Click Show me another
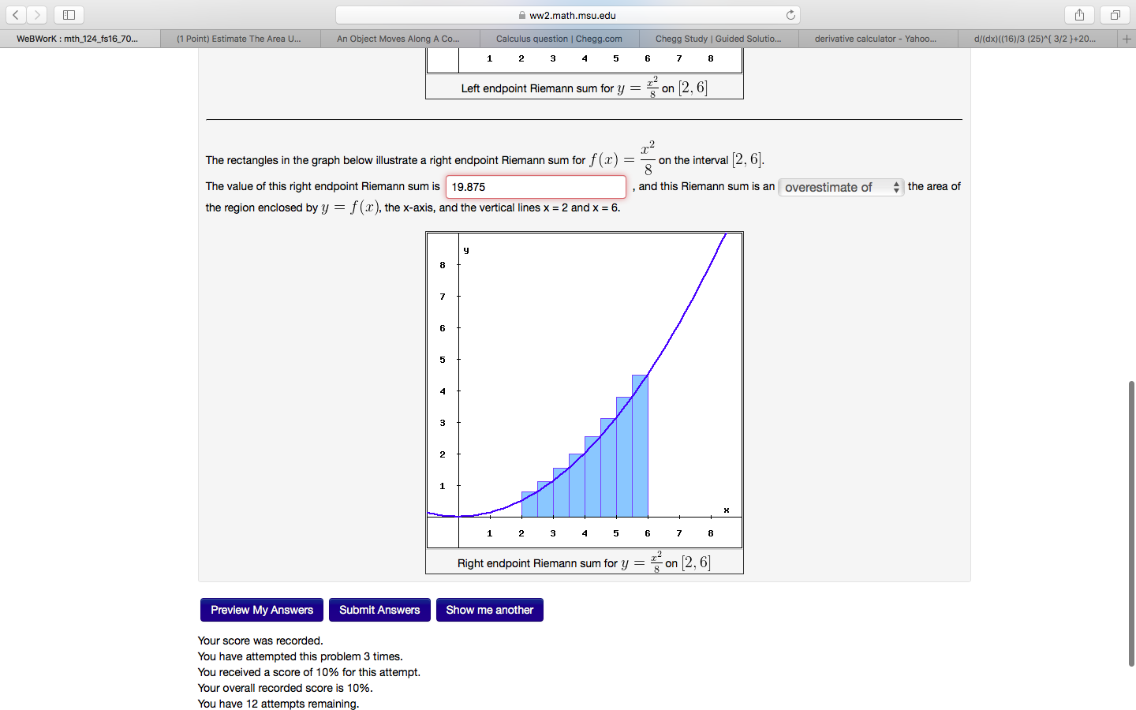The width and height of the screenshot is (1136, 710). 489,609
